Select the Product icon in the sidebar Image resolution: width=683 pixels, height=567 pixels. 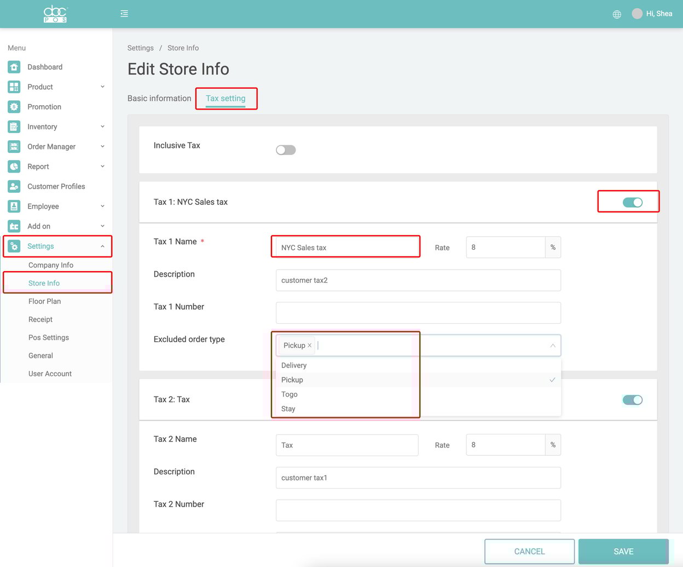(x=13, y=87)
